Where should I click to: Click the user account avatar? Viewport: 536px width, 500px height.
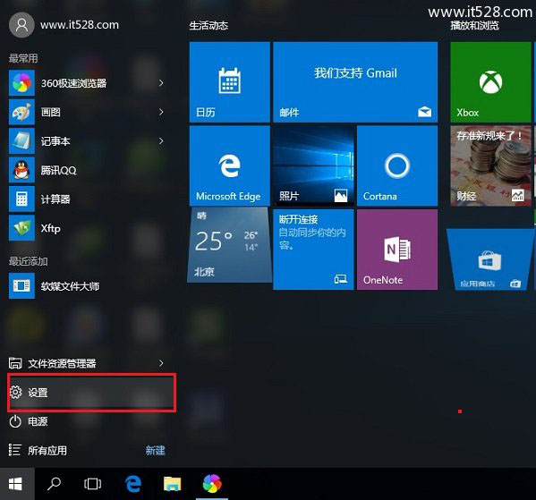click(x=21, y=25)
